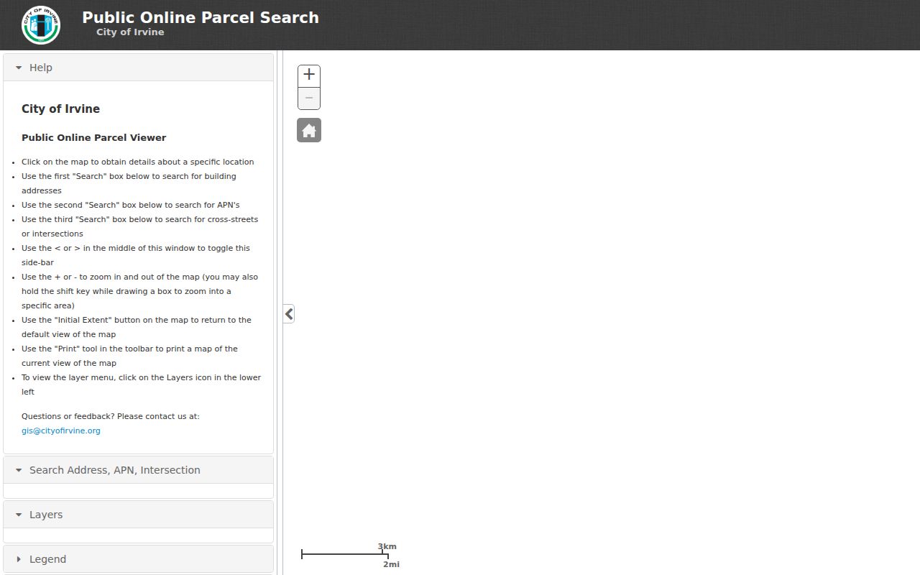920x575 pixels.
Task: Click the 'City of Irvine' subtitle in header
Action: click(x=130, y=32)
